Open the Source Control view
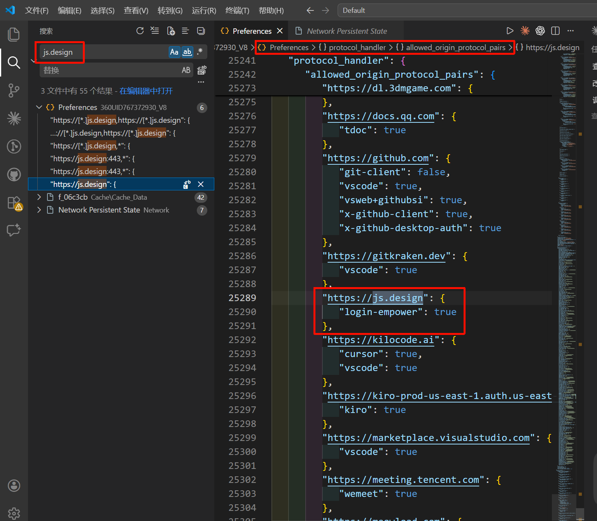Viewport: 597px width, 521px height. (x=14, y=90)
